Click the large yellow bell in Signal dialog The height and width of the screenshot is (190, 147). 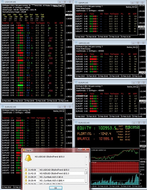point(28,158)
